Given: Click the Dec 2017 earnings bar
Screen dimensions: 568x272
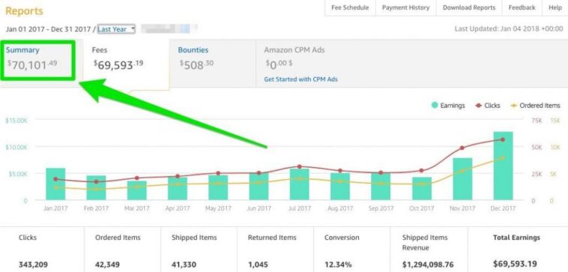Looking at the screenshot, I should point(503,166).
